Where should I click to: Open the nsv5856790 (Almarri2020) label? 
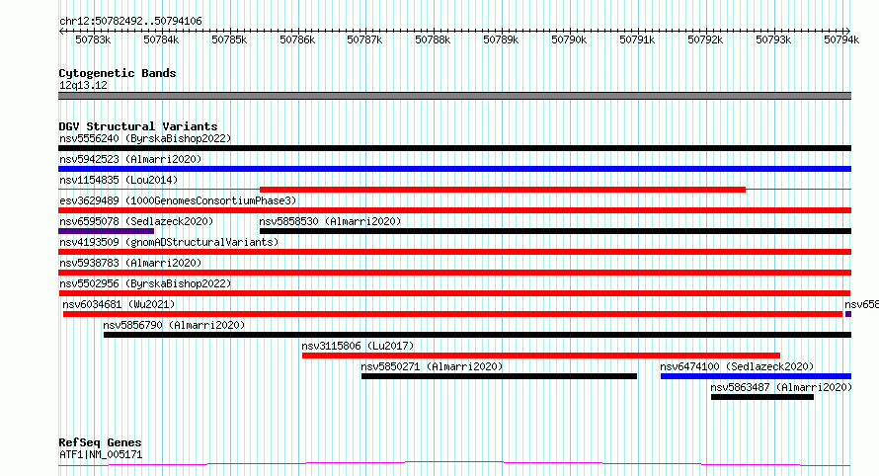click(174, 325)
